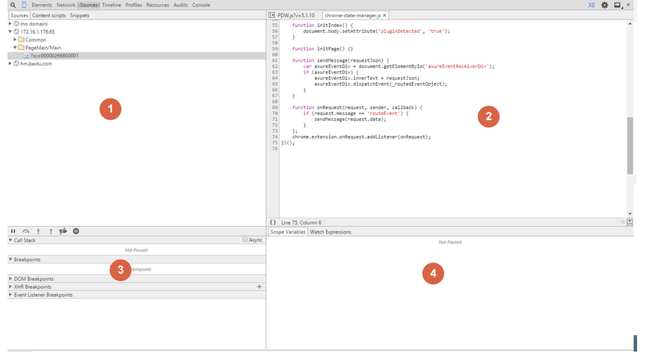The width and height of the screenshot is (655, 359).
Task: Click the 'function initIndex()' code line
Action: click(322, 25)
